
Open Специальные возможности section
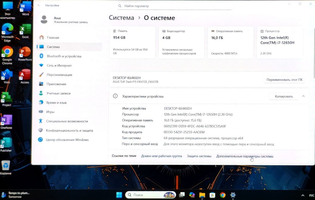(69, 121)
